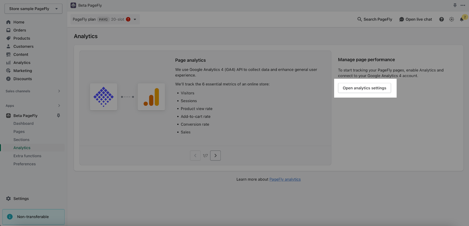Click the previous slide left chevron

[195, 156]
